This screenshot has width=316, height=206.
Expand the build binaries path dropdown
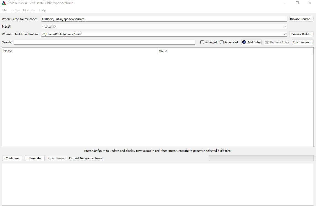click(285, 34)
